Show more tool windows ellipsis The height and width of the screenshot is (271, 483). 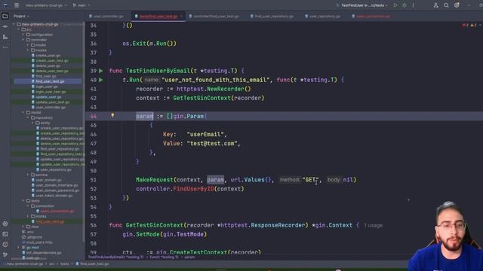coord(5,47)
